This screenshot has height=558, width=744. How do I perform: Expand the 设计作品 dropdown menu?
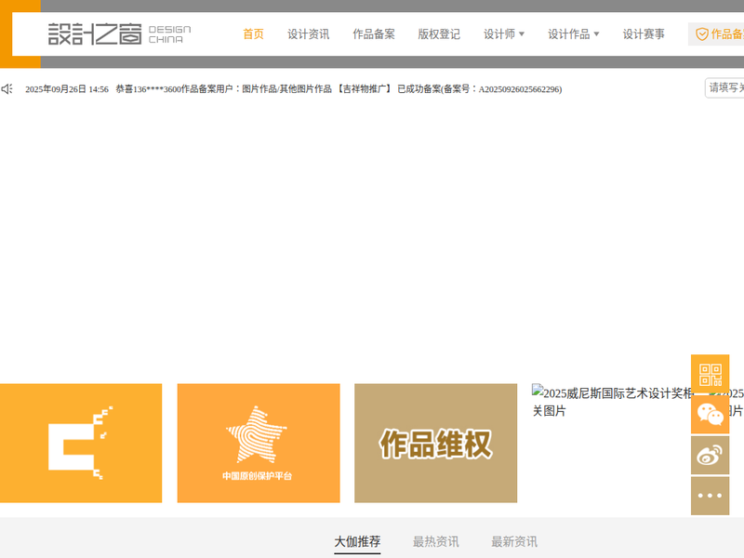coord(573,34)
